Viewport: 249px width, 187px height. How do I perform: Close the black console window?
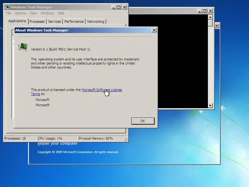[210, 11]
